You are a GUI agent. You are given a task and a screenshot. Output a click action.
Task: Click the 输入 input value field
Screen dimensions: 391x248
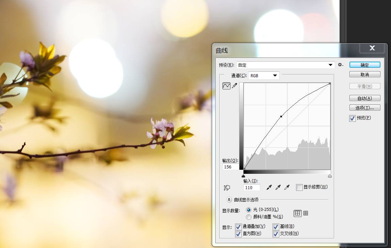point(252,188)
